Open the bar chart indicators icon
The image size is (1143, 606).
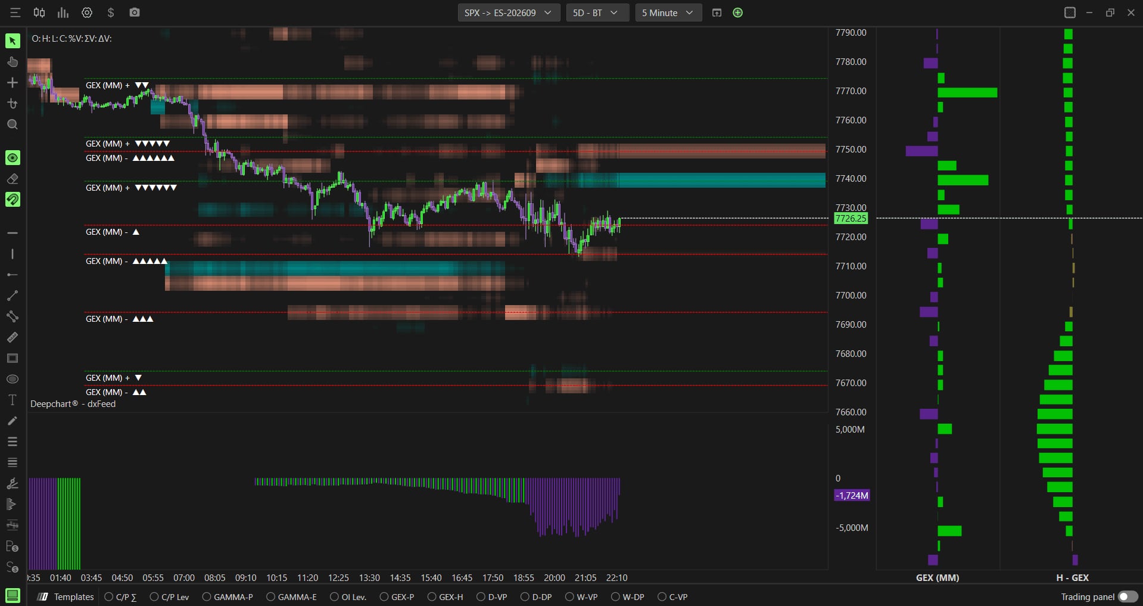coord(63,13)
